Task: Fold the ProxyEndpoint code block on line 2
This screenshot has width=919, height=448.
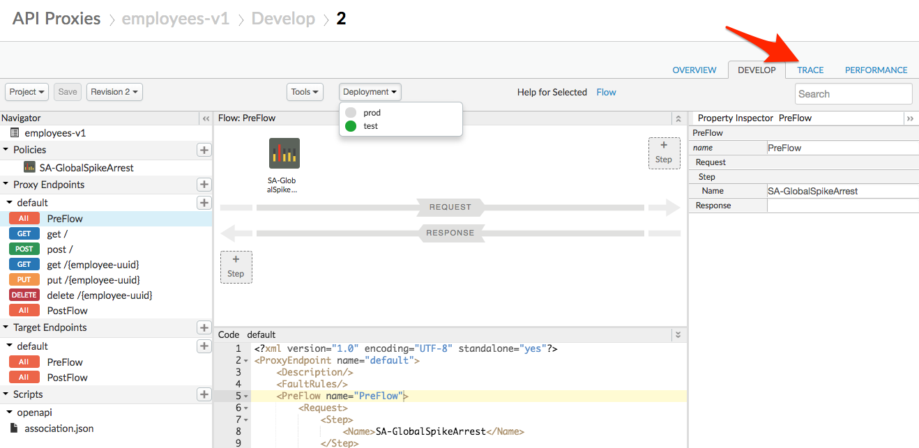Action: coord(247,361)
